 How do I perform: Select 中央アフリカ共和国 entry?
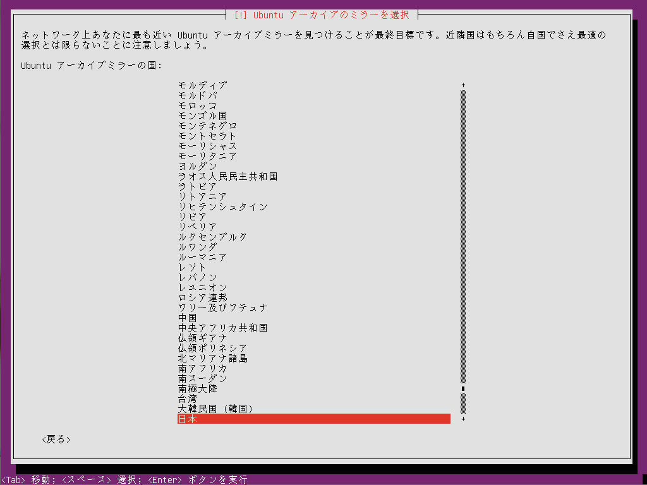(223, 328)
